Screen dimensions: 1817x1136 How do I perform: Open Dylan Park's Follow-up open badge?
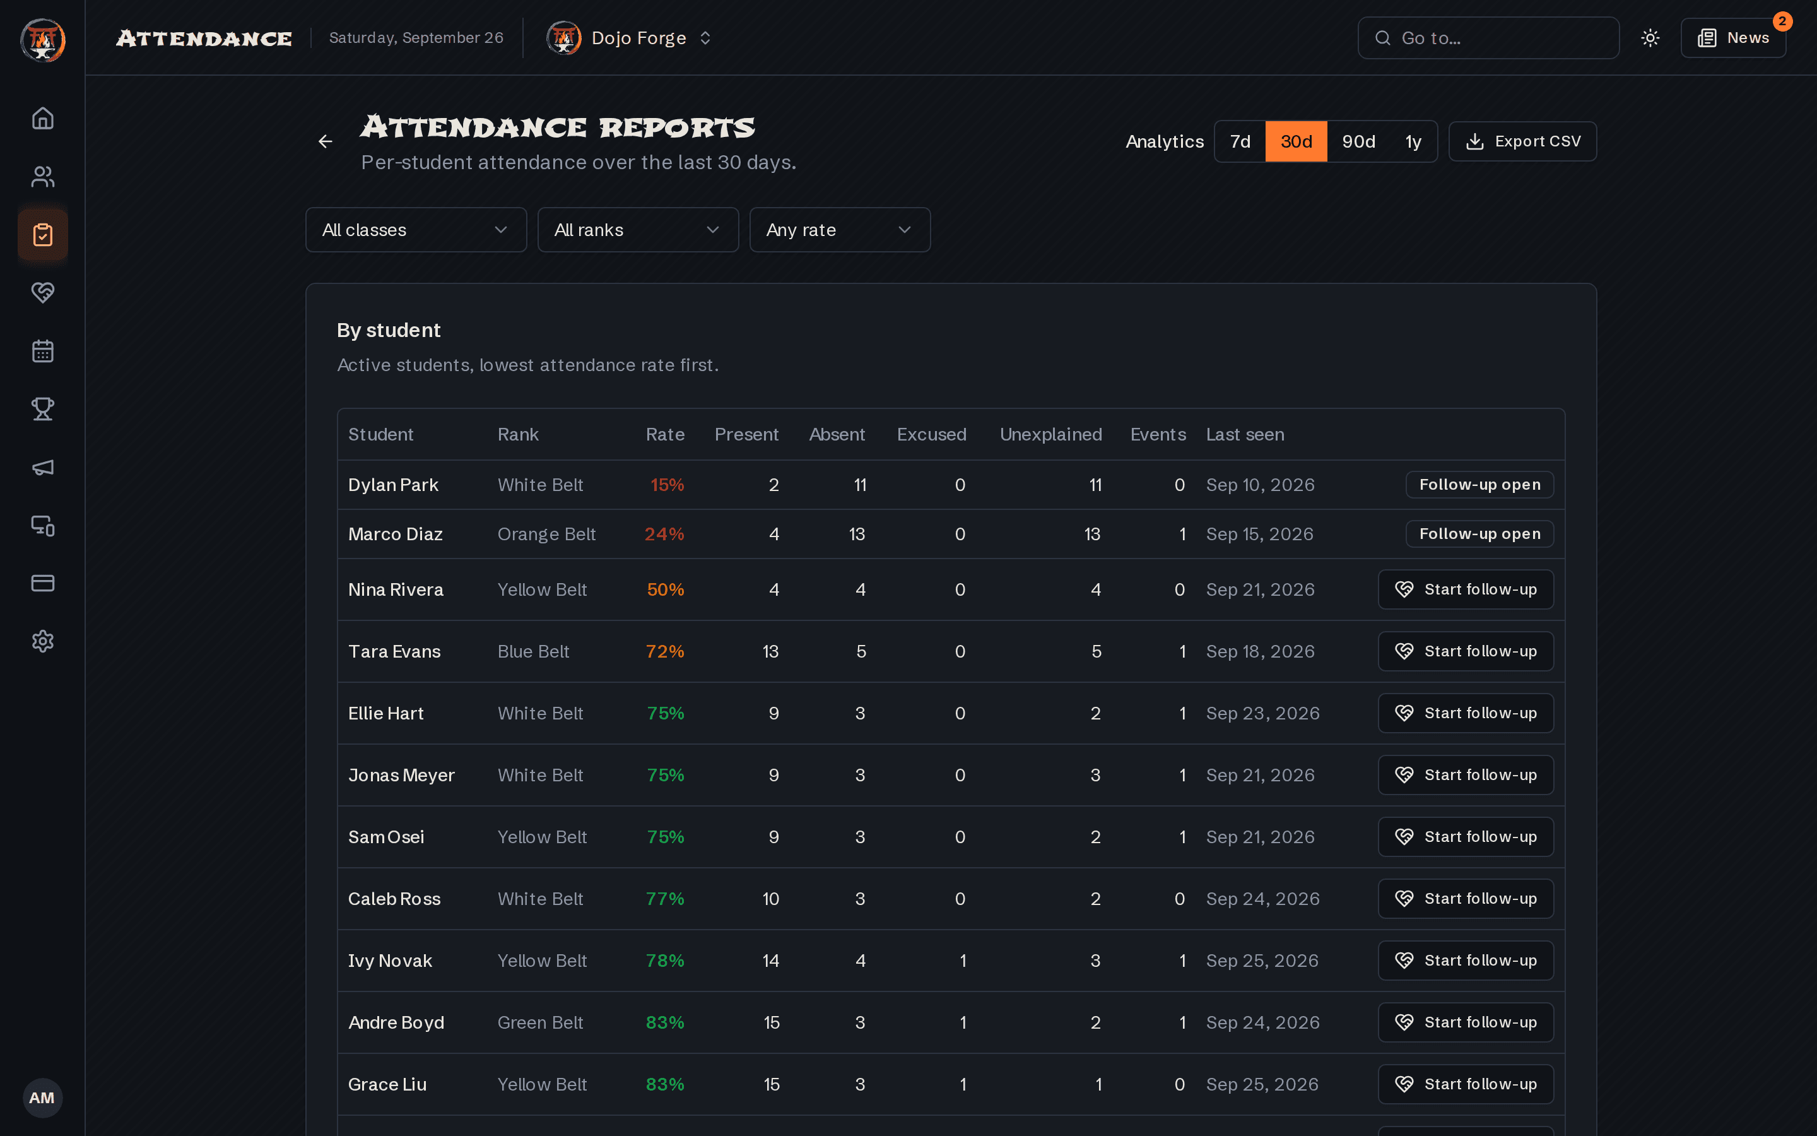1479,485
